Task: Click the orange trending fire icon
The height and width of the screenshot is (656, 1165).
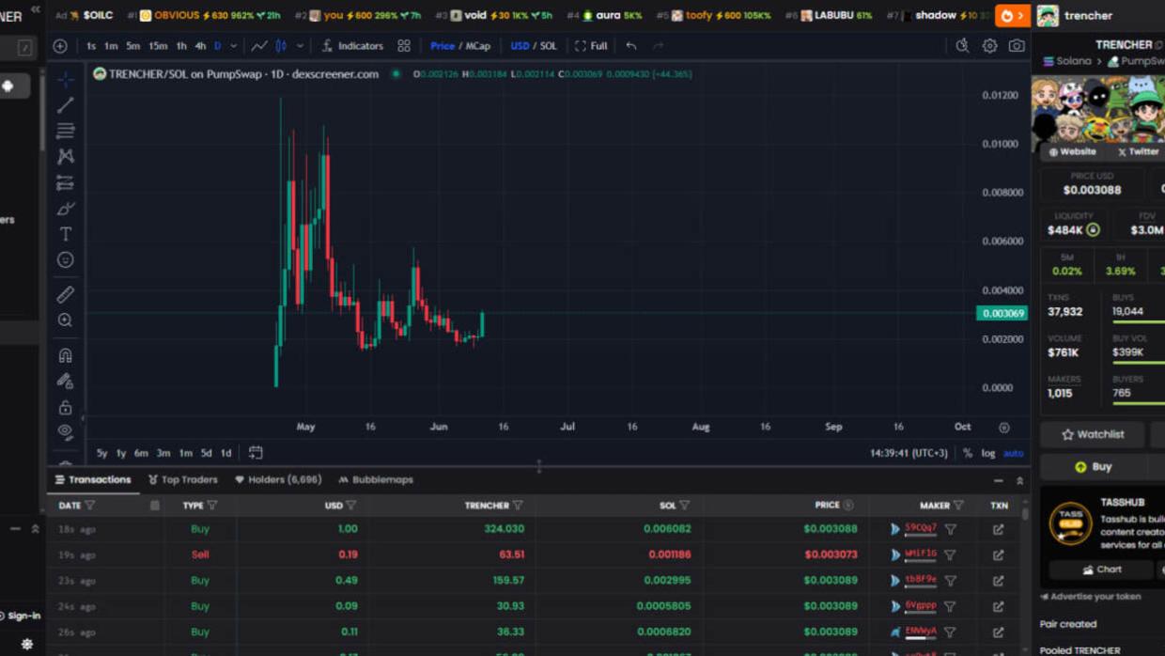Action: point(1013,15)
